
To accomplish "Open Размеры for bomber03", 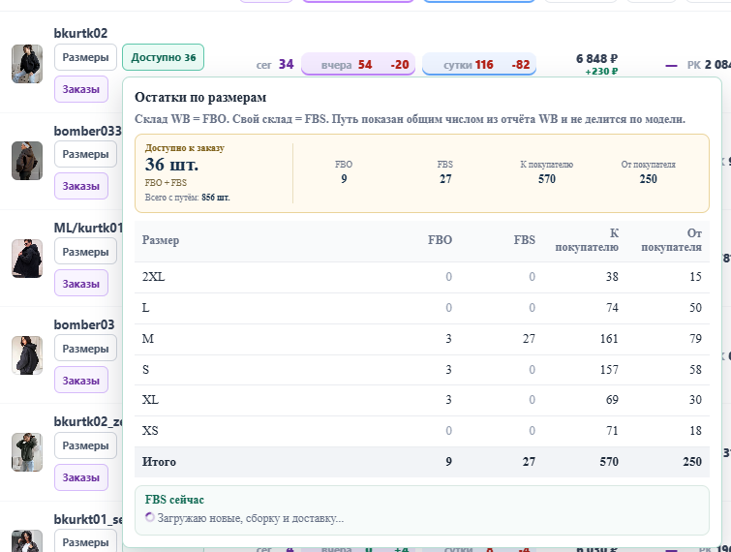I will pyautogui.click(x=85, y=349).
